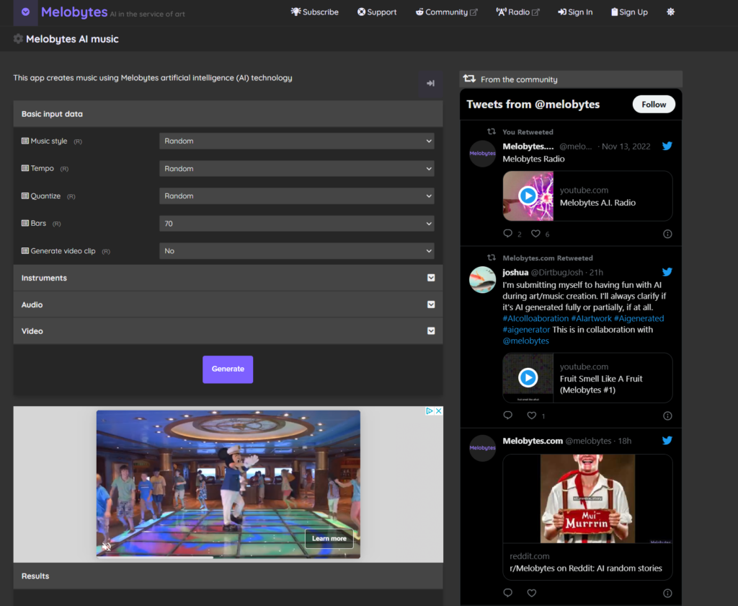Viewport: 738px width, 606px height.
Task: Click the Generate video clip list icon
Action: click(x=25, y=250)
